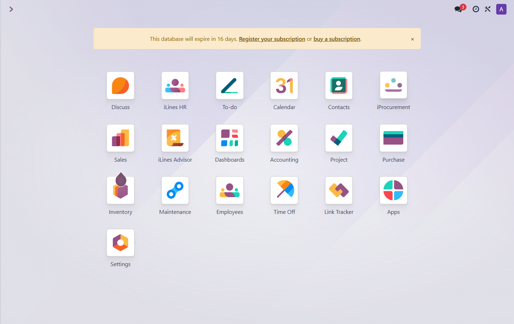The image size is (514, 324).
Task: Open the Link Tracker app
Action: [339, 190]
